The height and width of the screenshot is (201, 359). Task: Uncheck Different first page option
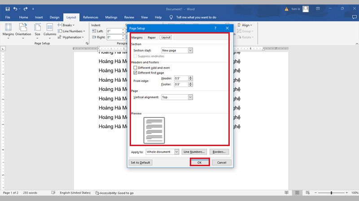(136, 72)
